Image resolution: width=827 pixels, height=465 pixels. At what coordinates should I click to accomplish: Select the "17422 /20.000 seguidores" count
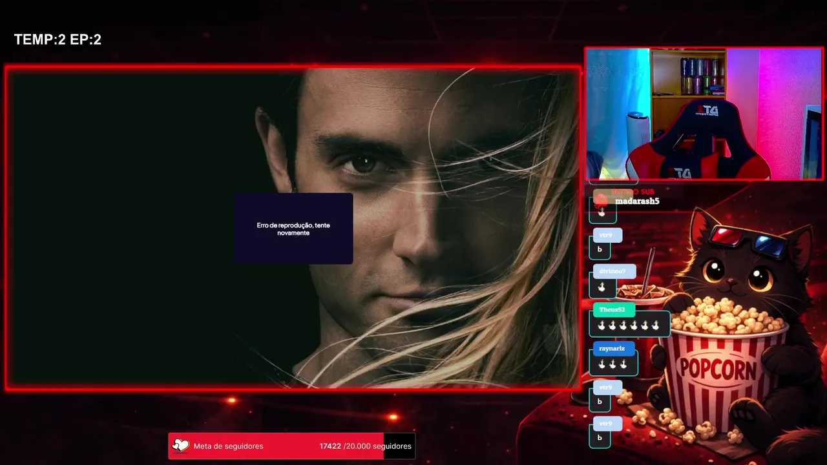point(365,446)
